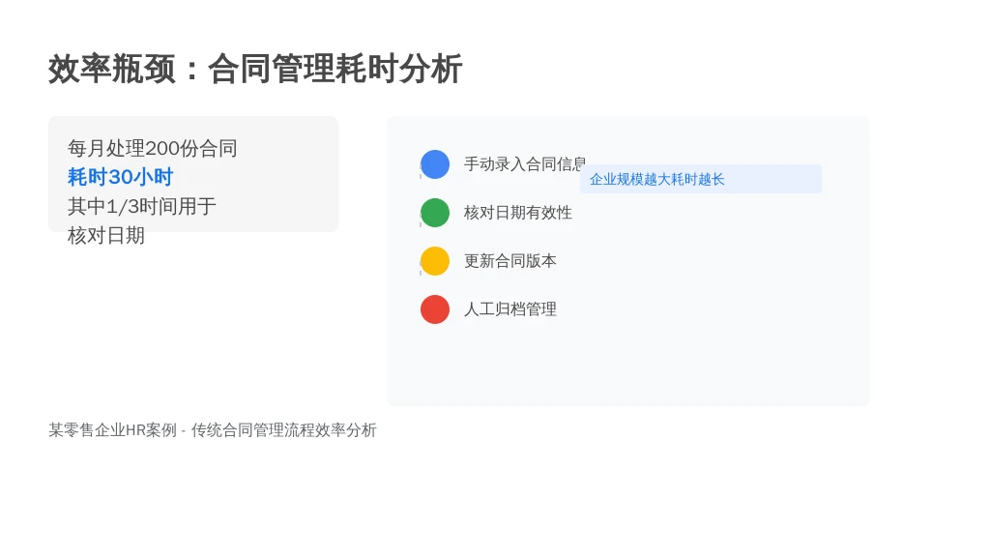Select the dash separator in the footer caption

(183, 431)
